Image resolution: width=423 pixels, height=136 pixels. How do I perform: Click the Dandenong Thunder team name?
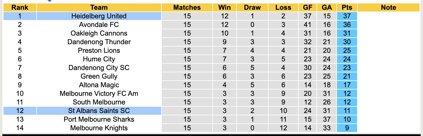99,42
